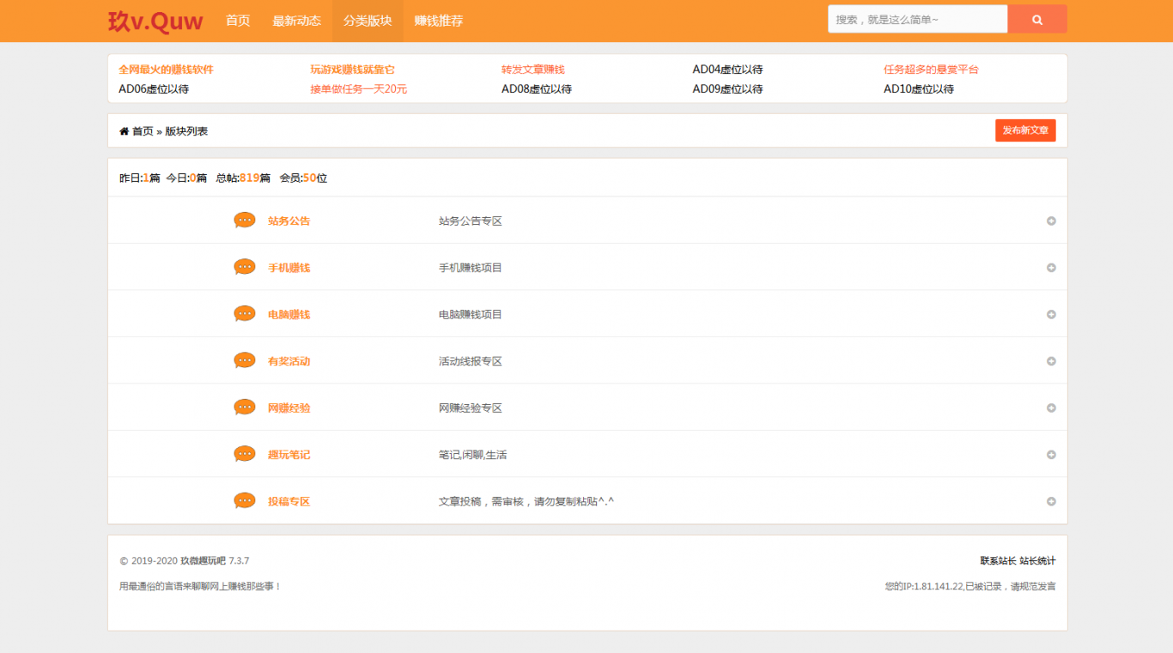Open the 全网最火的赚钱软件 ad link

coord(166,70)
